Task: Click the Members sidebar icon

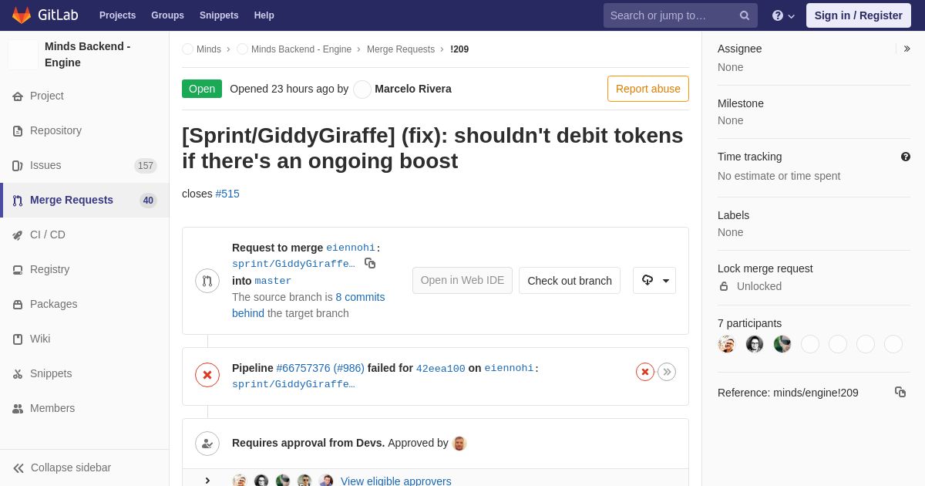Action: 18,409
